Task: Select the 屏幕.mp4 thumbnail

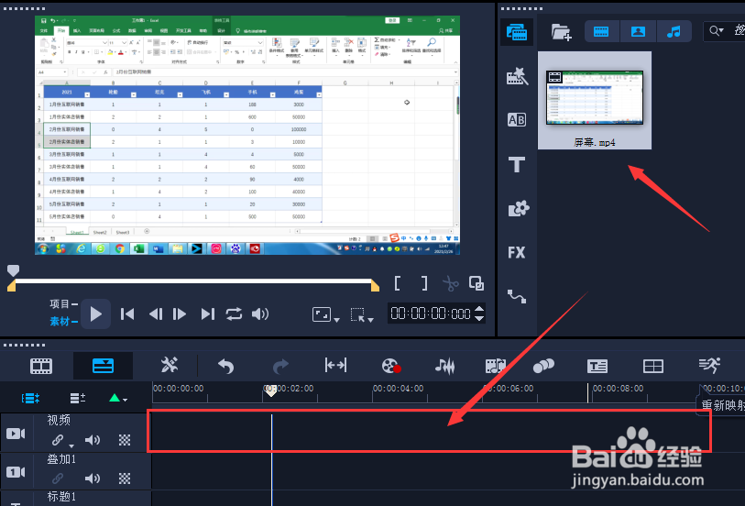Action: pos(595,100)
